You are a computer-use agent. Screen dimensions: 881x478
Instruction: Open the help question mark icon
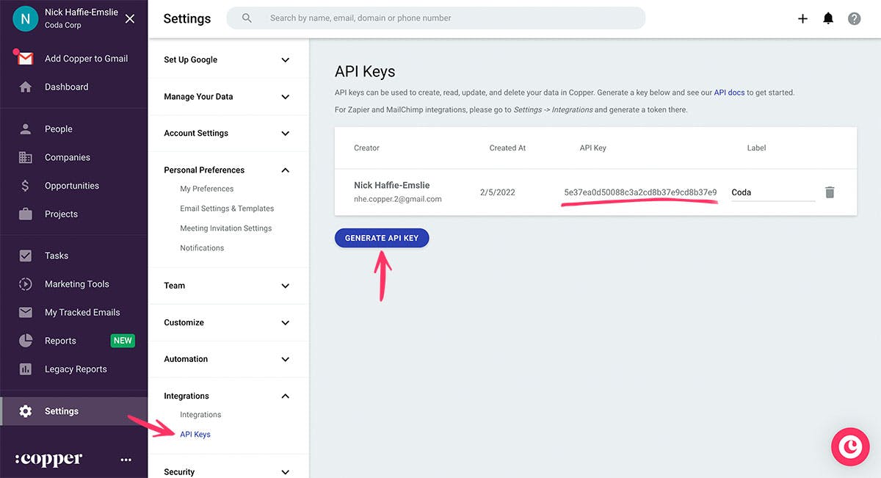point(854,18)
